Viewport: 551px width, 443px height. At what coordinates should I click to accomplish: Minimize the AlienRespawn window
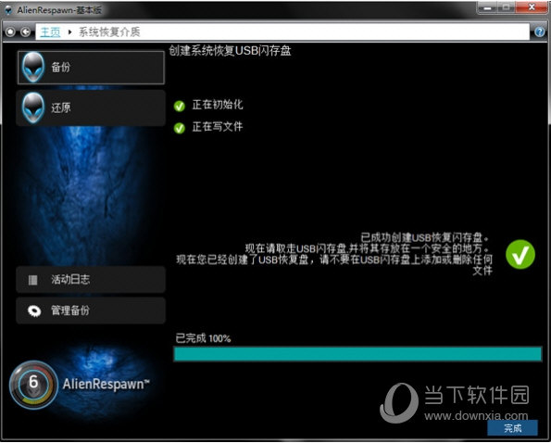pos(487,7)
